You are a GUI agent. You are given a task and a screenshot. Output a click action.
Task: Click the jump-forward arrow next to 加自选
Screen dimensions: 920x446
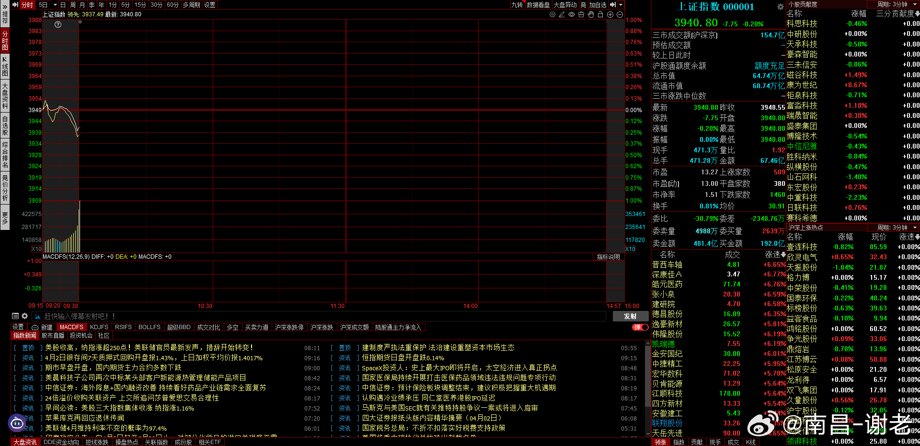(612, 4)
